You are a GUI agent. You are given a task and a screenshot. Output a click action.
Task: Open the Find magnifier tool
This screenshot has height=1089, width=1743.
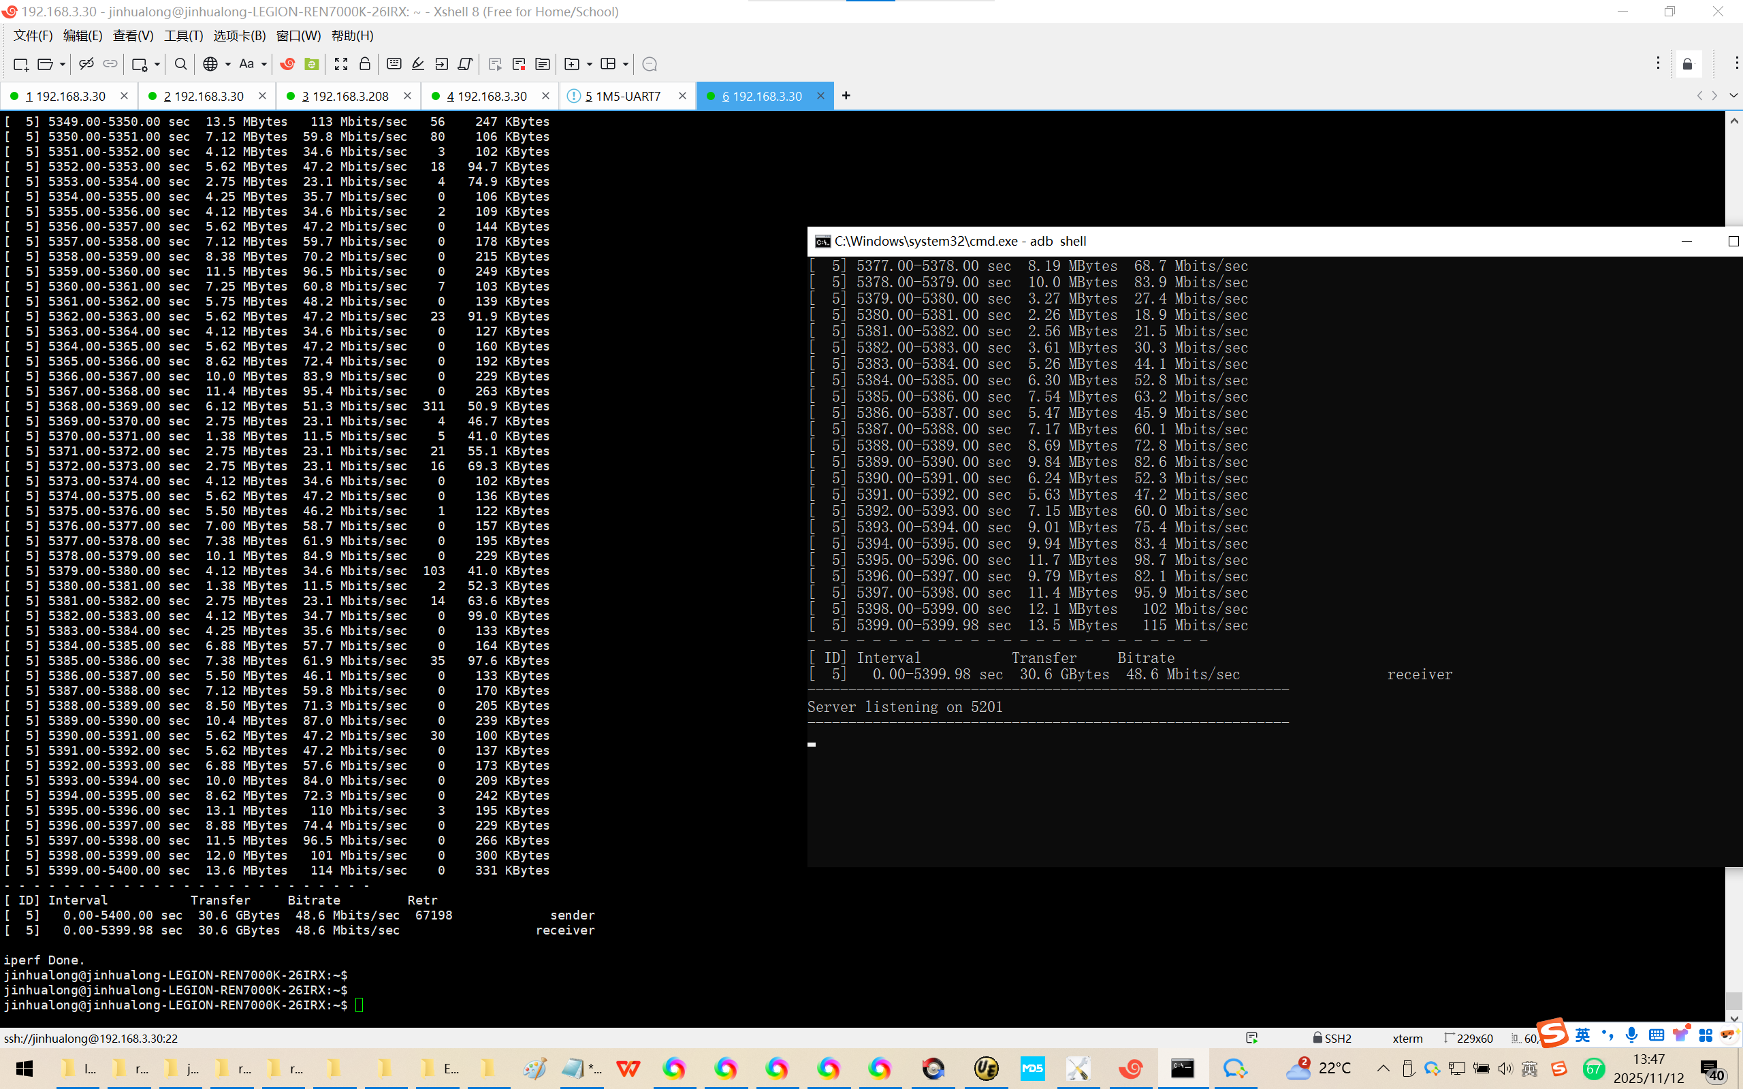[x=181, y=64]
